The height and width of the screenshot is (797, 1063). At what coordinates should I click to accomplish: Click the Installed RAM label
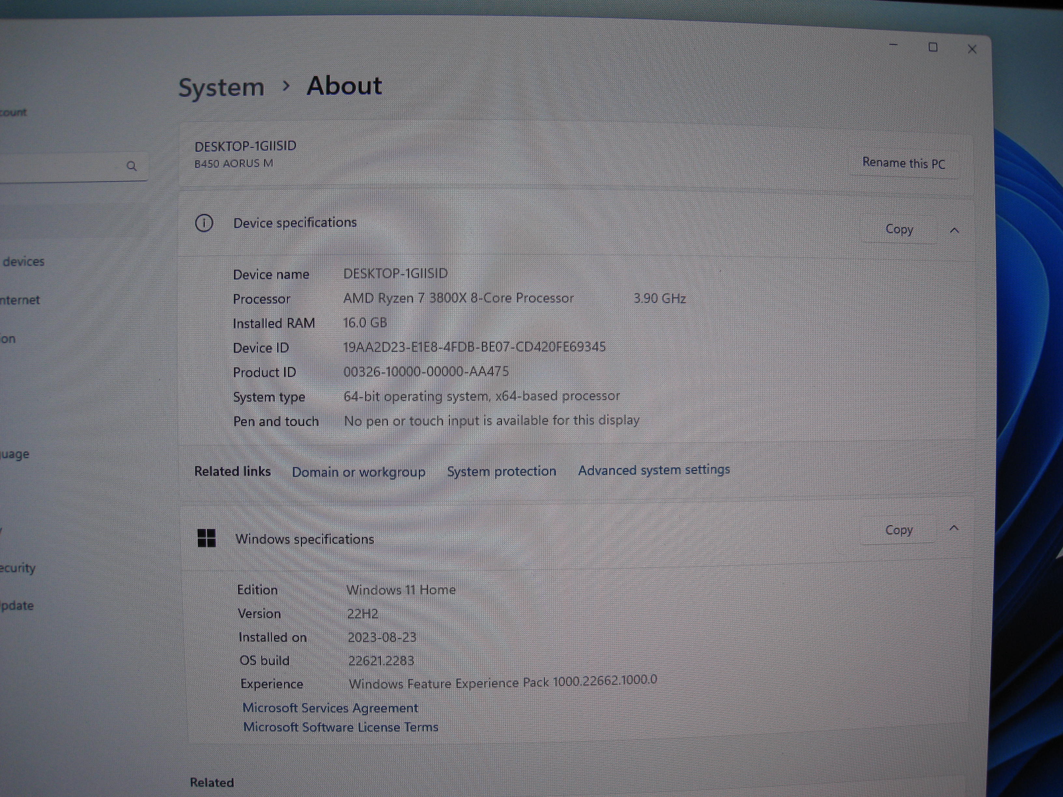274,323
